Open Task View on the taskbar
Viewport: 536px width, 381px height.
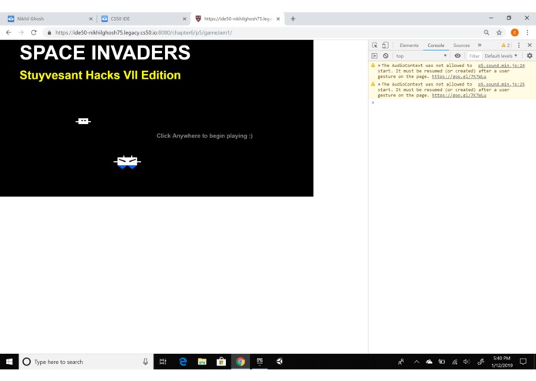pos(163,362)
